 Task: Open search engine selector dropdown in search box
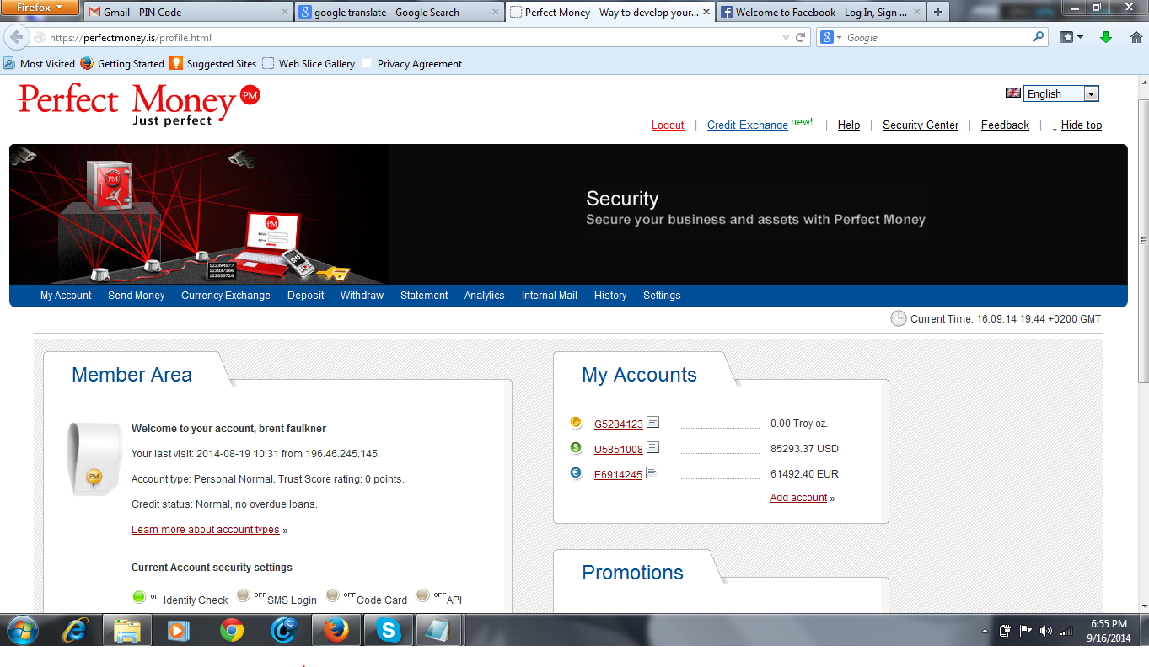coord(830,38)
